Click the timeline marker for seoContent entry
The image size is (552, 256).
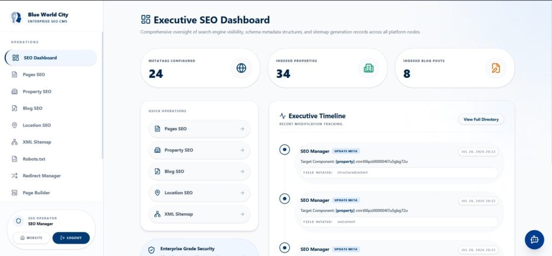point(285,199)
